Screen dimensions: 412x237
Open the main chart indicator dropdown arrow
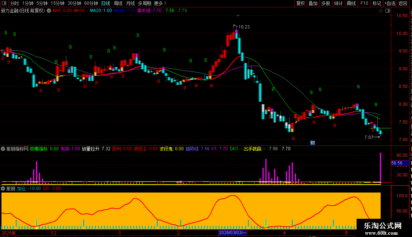tap(49, 11)
